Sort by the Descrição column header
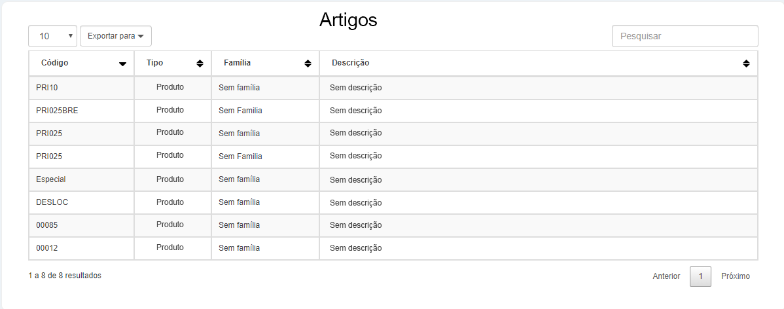The image size is (784, 309). (x=351, y=63)
